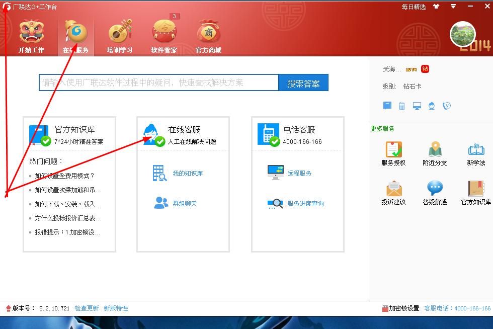Screen dimensions: 493x329
Task: Click the 天海… username text
Action: coord(391,69)
